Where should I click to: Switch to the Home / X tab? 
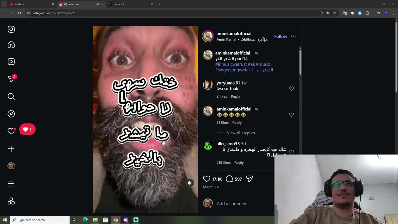(130, 4)
